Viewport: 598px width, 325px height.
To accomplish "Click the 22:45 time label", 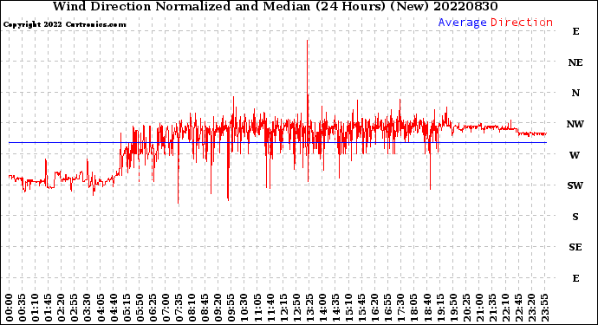I will 518,309.
